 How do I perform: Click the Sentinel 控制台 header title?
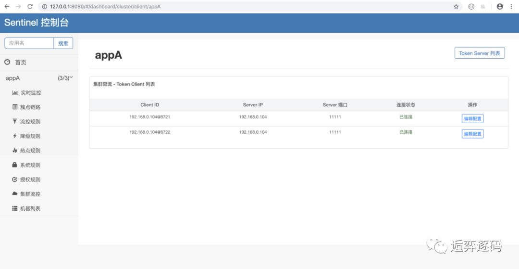[37, 23]
